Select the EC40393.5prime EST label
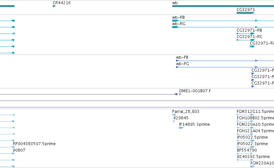This screenshot has height=168, width=274. (253, 157)
